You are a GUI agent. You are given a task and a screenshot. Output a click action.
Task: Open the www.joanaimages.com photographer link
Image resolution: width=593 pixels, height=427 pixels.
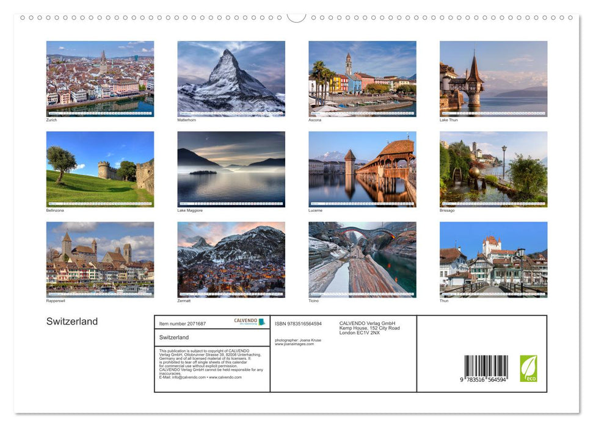(x=294, y=343)
